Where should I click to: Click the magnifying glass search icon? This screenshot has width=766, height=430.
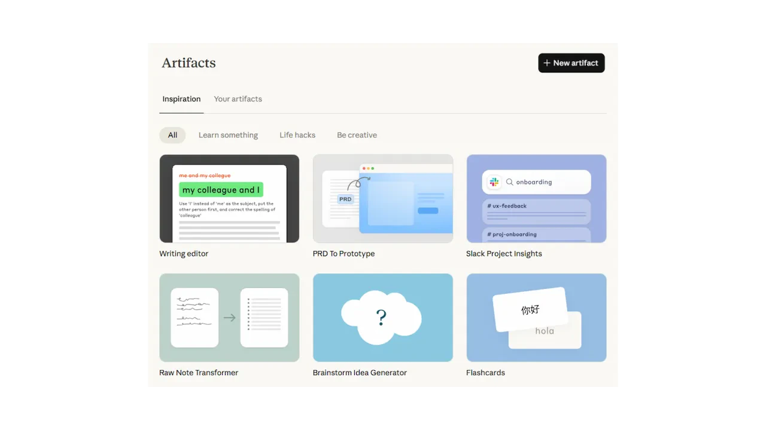coord(509,182)
